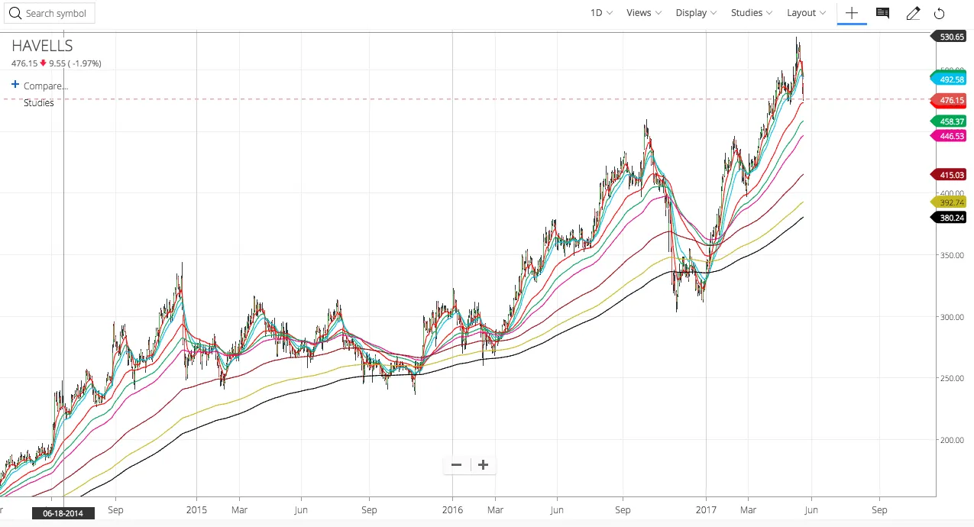This screenshot has height=527, width=974.
Task: Zoom in using the plus icon
Action: pyautogui.click(x=483, y=464)
